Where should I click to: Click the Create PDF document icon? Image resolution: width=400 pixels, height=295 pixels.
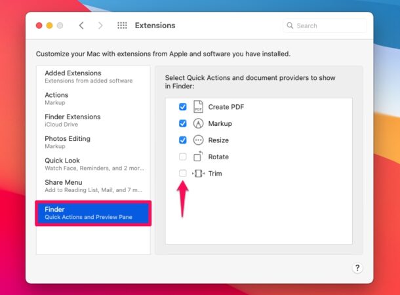tap(198, 107)
